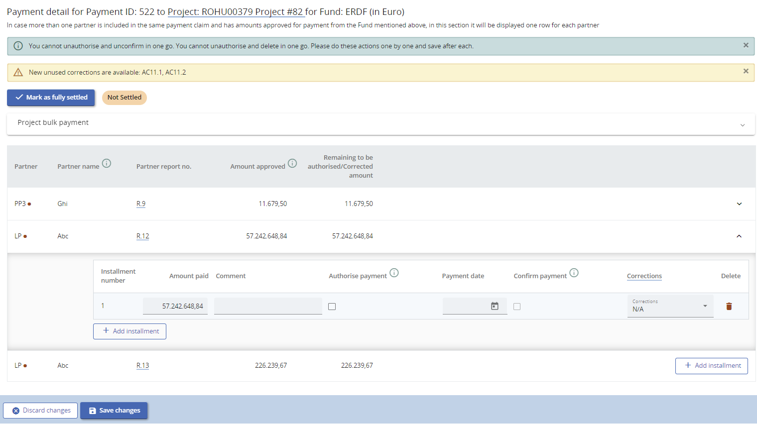Click Mark as fully settled button
This screenshot has height=424, width=757.
51,98
